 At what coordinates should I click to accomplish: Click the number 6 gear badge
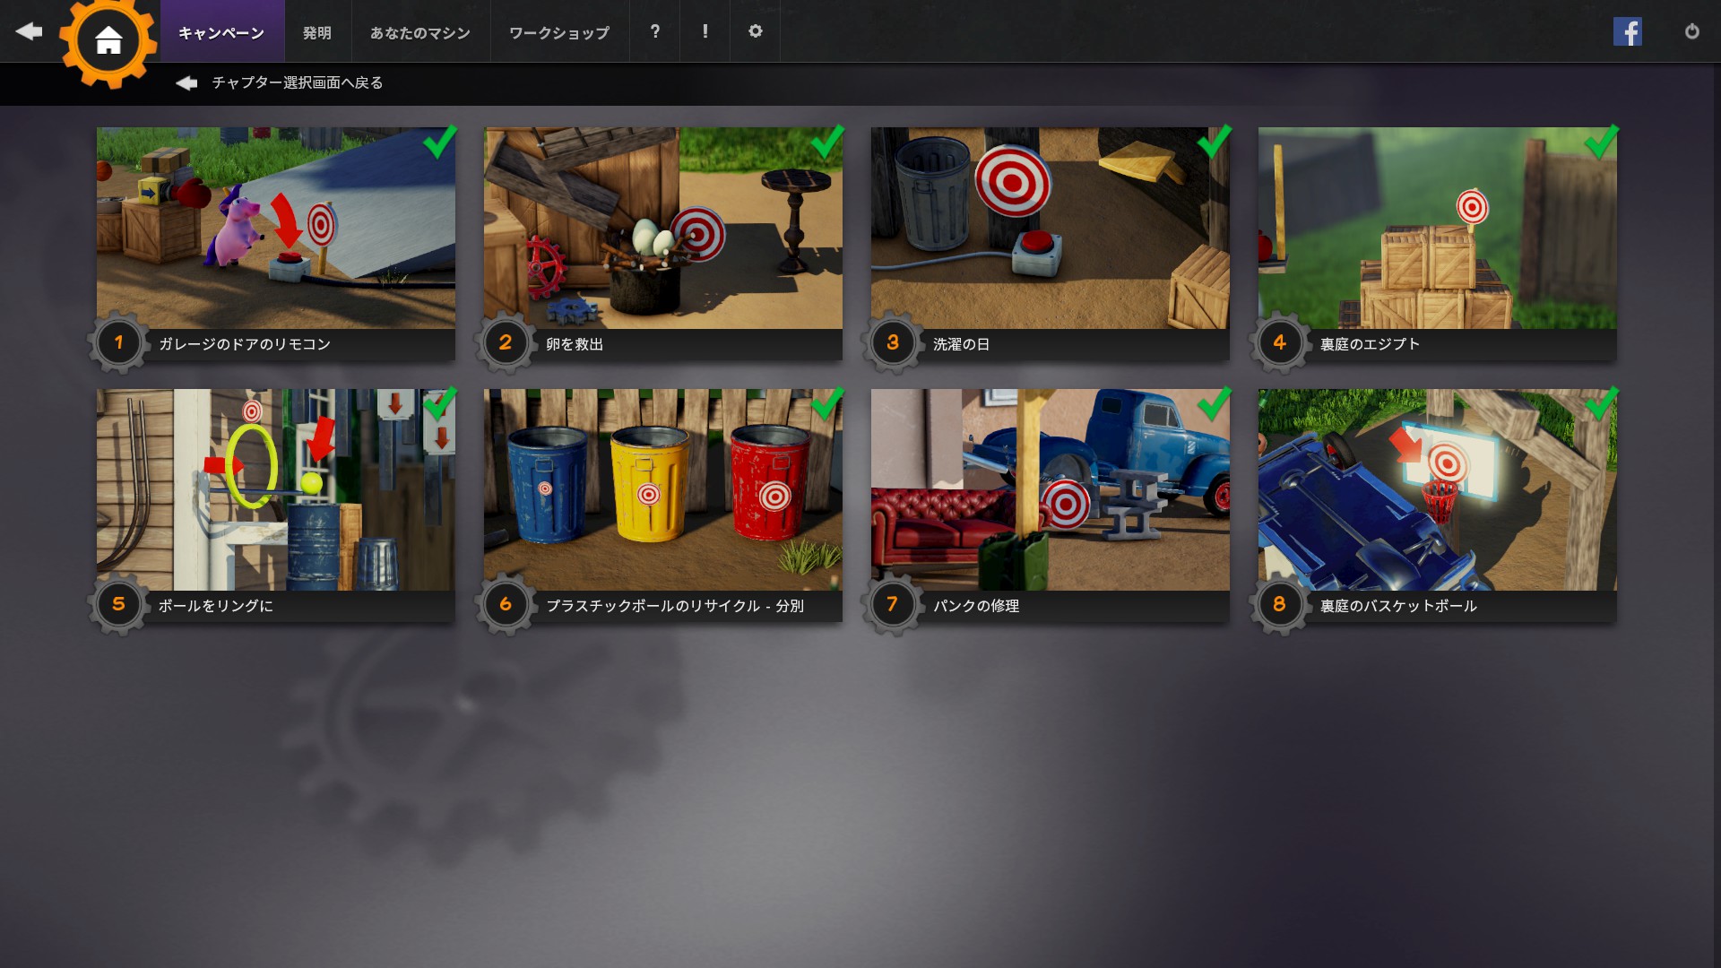506,604
